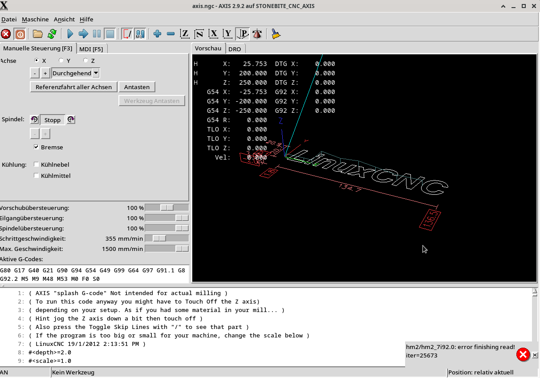
Task: Adjust the Max. Geschwindigkeit slider
Action: tap(167, 249)
